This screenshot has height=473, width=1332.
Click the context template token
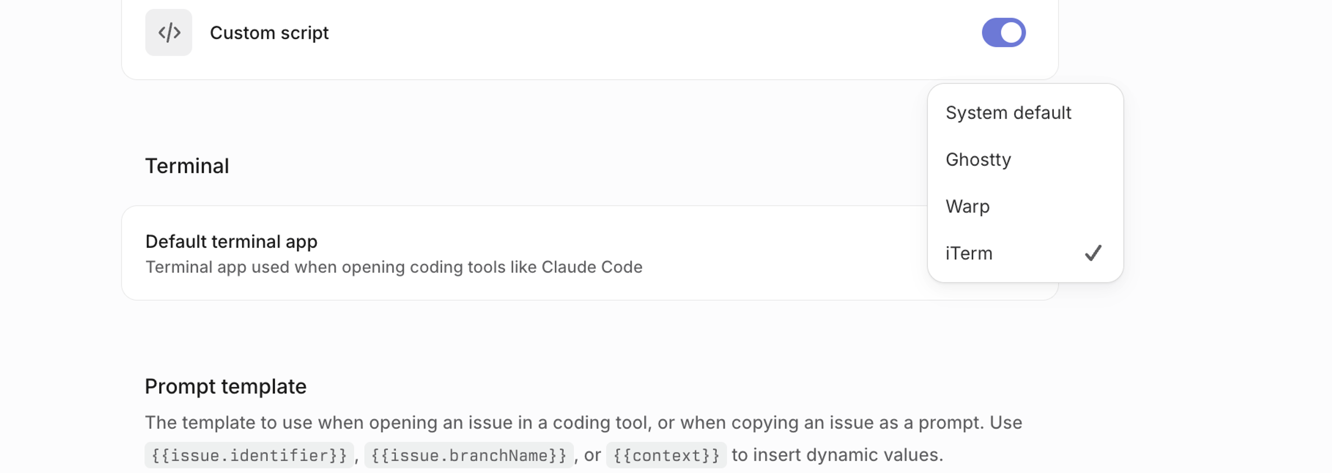(666, 455)
